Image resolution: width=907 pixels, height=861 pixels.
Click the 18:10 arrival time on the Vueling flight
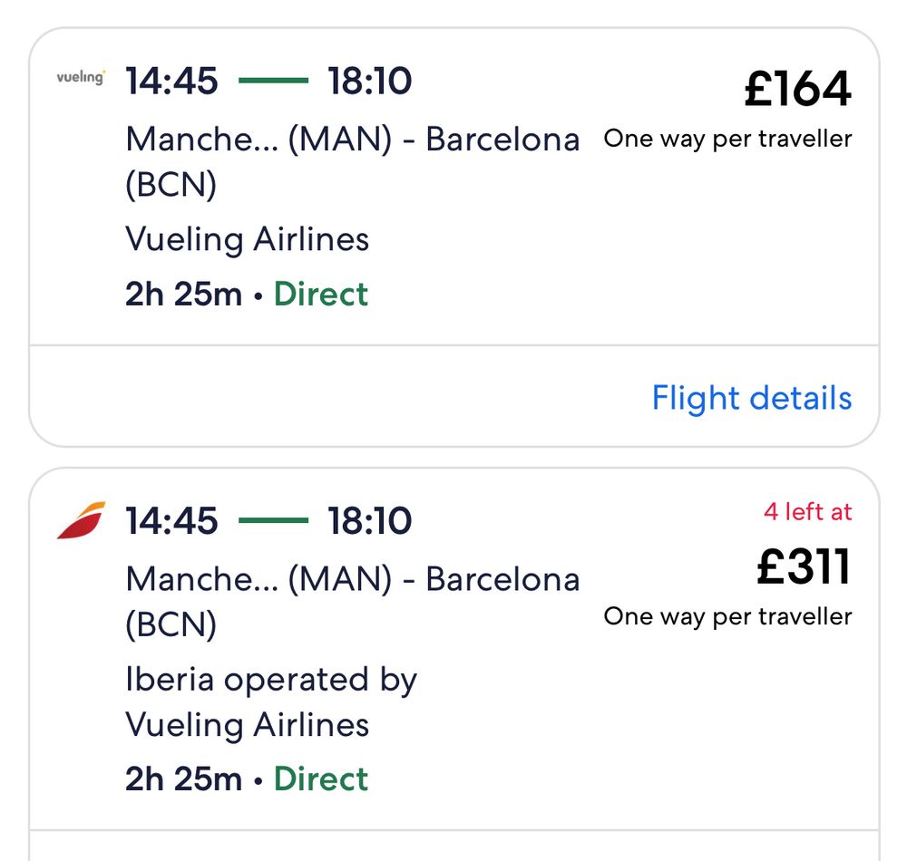point(370,82)
